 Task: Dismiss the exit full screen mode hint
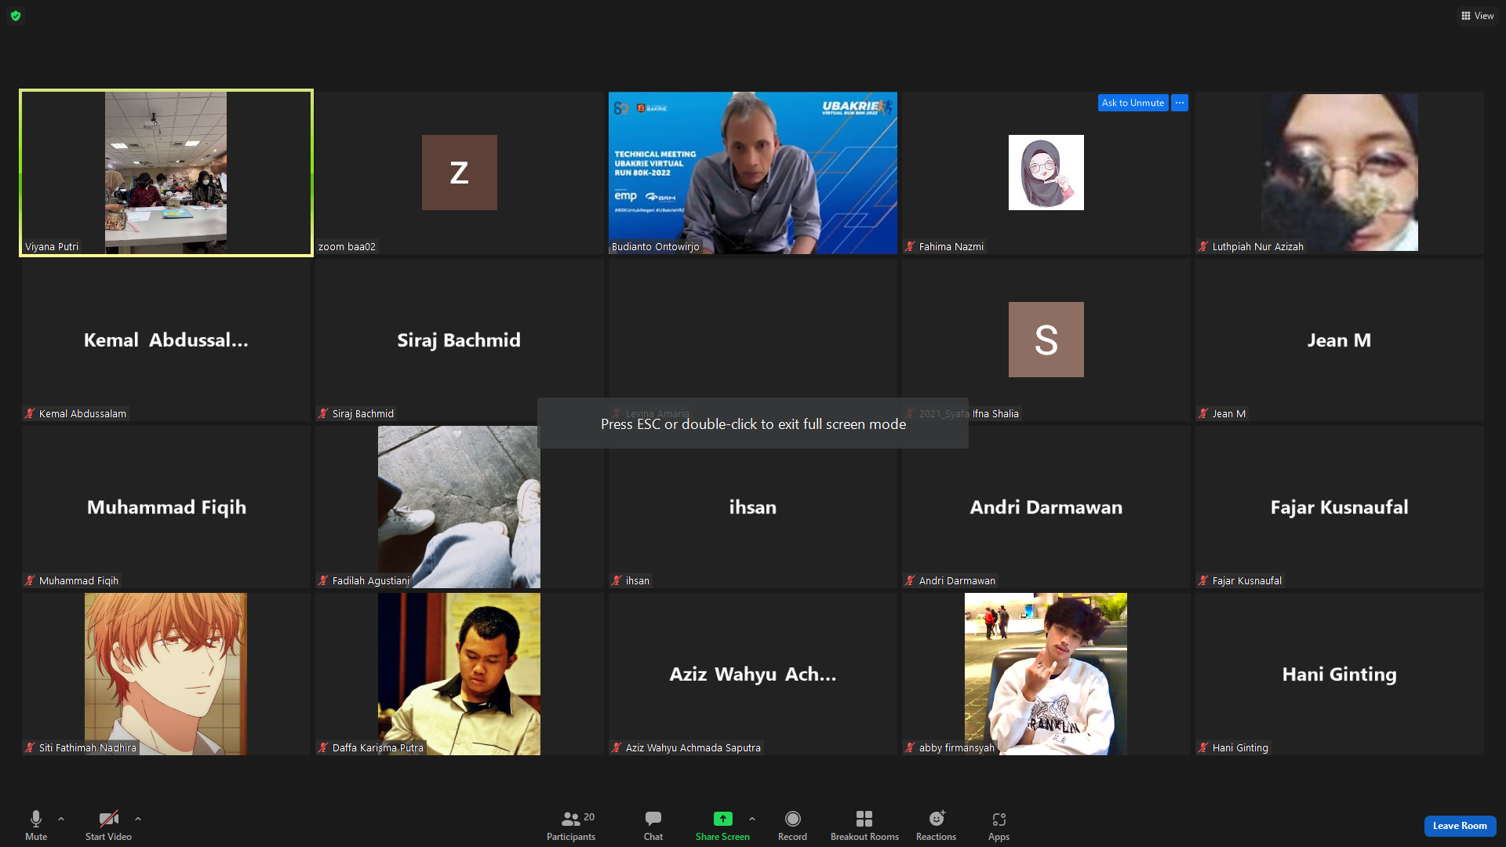pyautogui.click(x=753, y=423)
